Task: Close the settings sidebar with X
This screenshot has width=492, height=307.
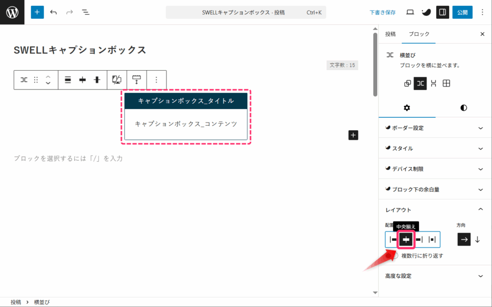Action: (x=482, y=34)
